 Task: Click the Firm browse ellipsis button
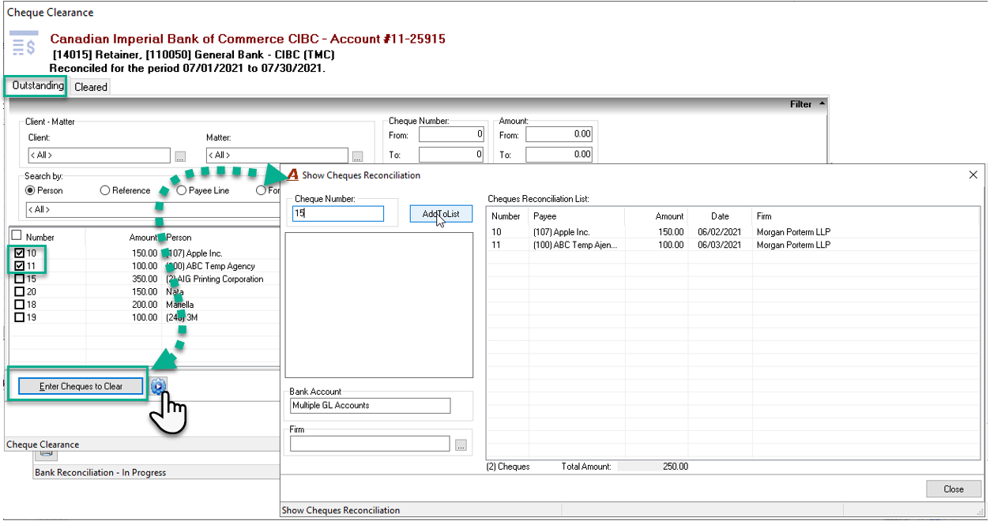pos(461,445)
